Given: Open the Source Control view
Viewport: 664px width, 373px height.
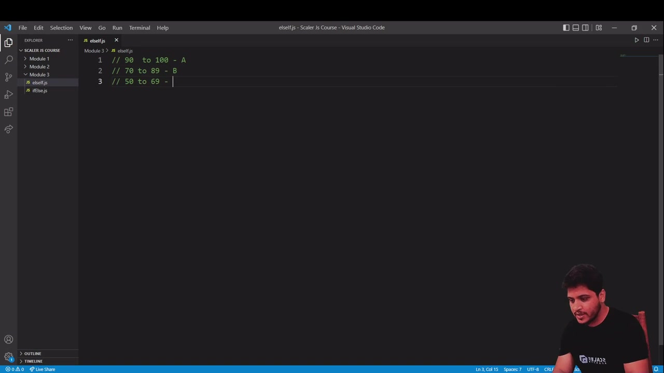Looking at the screenshot, I should [x=8, y=77].
